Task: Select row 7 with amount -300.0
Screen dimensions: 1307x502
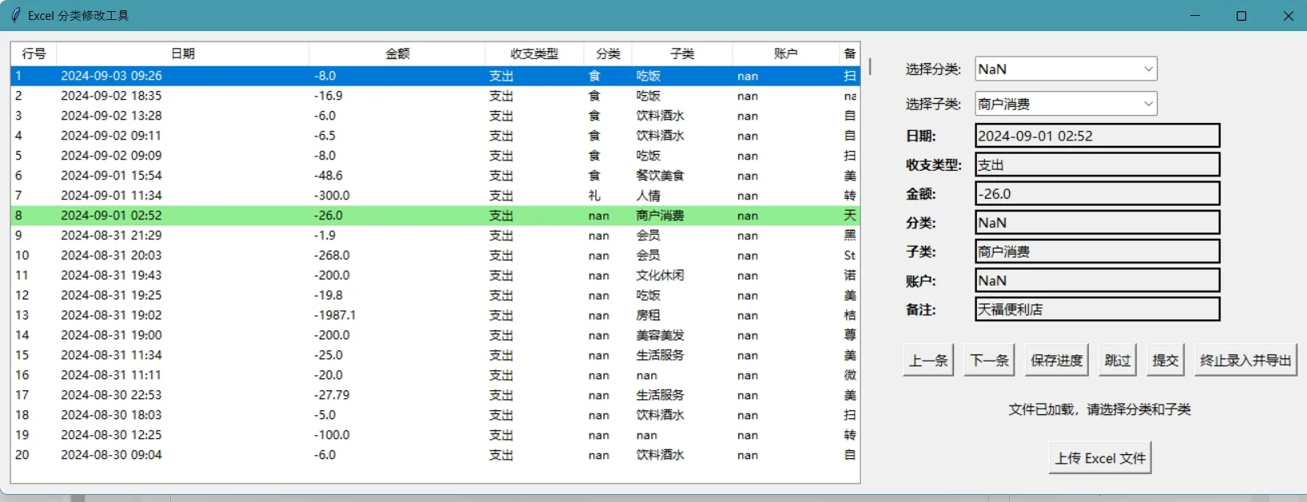Action: click(332, 196)
